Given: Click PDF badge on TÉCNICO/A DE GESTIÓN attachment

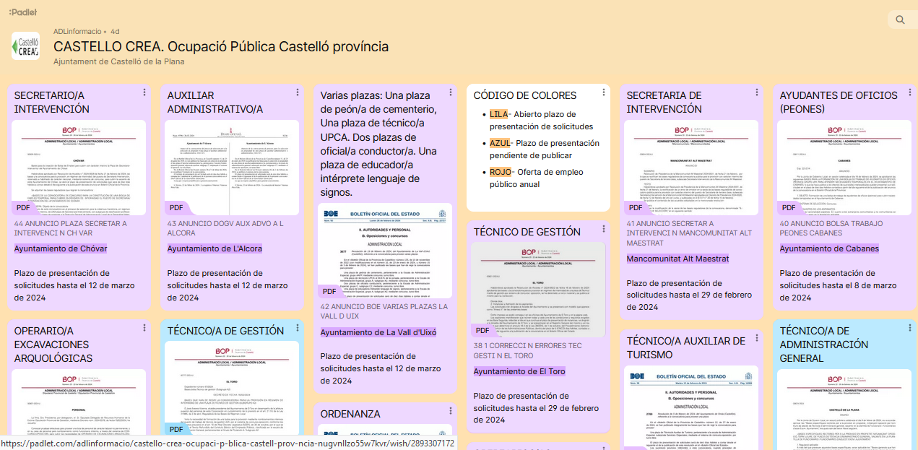Looking at the screenshot, I should 177,429.
